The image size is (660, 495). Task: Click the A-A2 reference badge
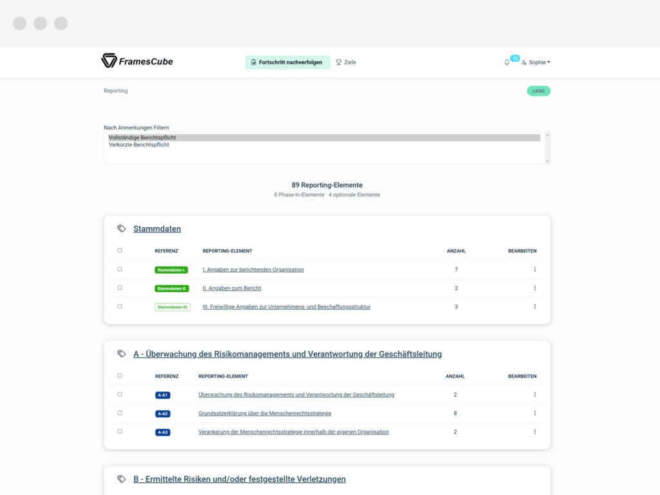click(162, 413)
